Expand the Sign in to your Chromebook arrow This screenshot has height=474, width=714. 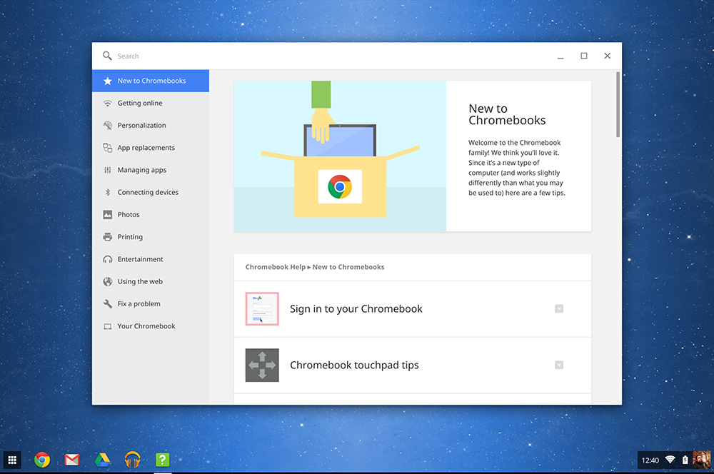pyautogui.click(x=559, y=308)
